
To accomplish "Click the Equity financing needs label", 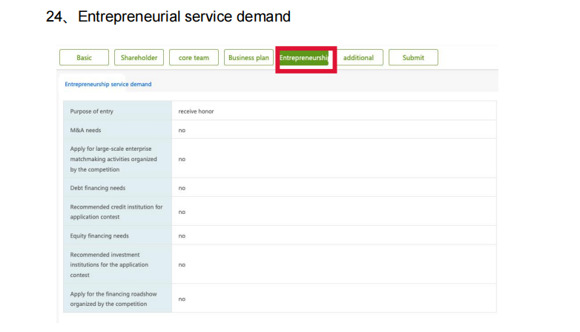I will [99, 235].
